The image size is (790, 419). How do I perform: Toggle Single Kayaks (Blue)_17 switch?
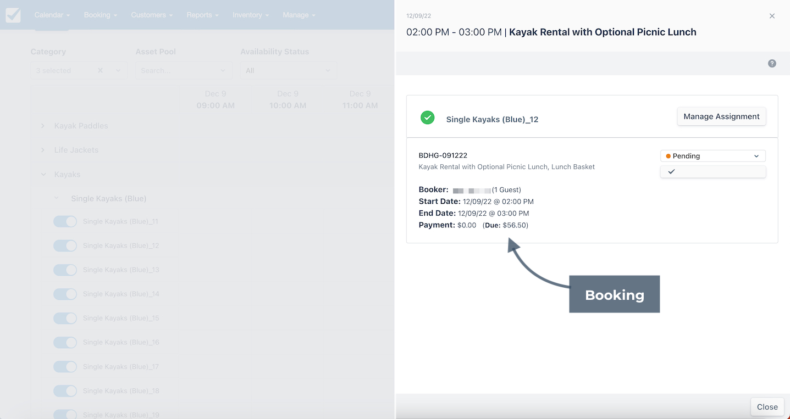click(65, 366)
